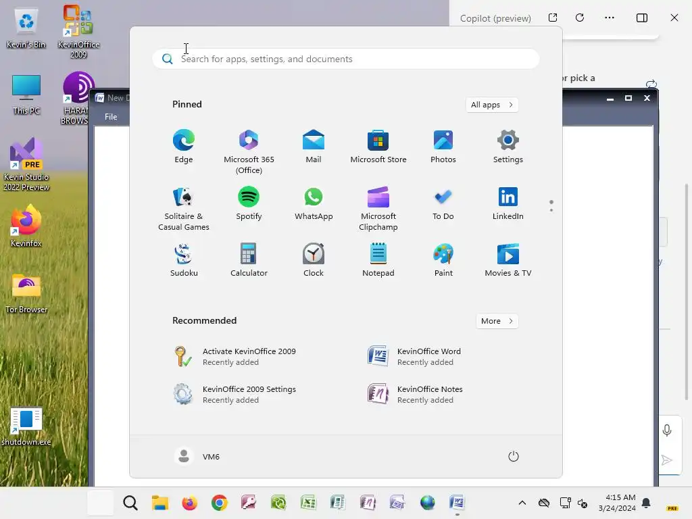The width and height of the screenshot is (692, 519).
Task: Open Microsoft Store from pinned apps
Action: [378, 147]
